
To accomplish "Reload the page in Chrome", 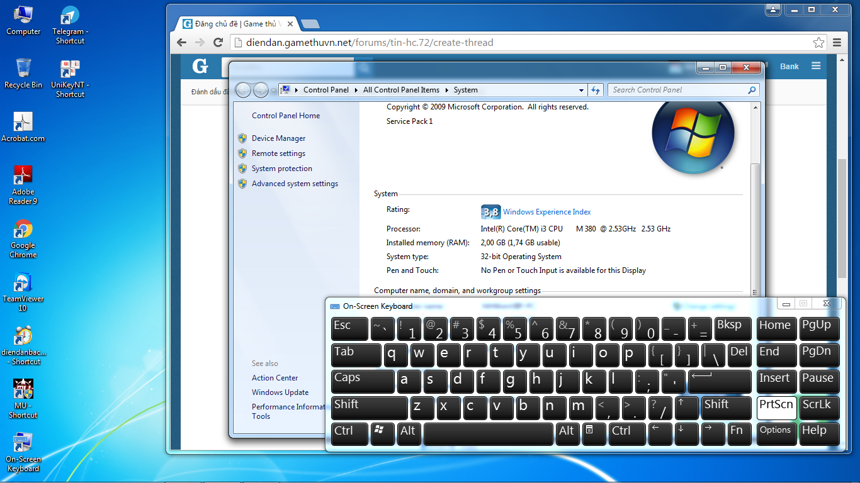I will pos(218,43).
